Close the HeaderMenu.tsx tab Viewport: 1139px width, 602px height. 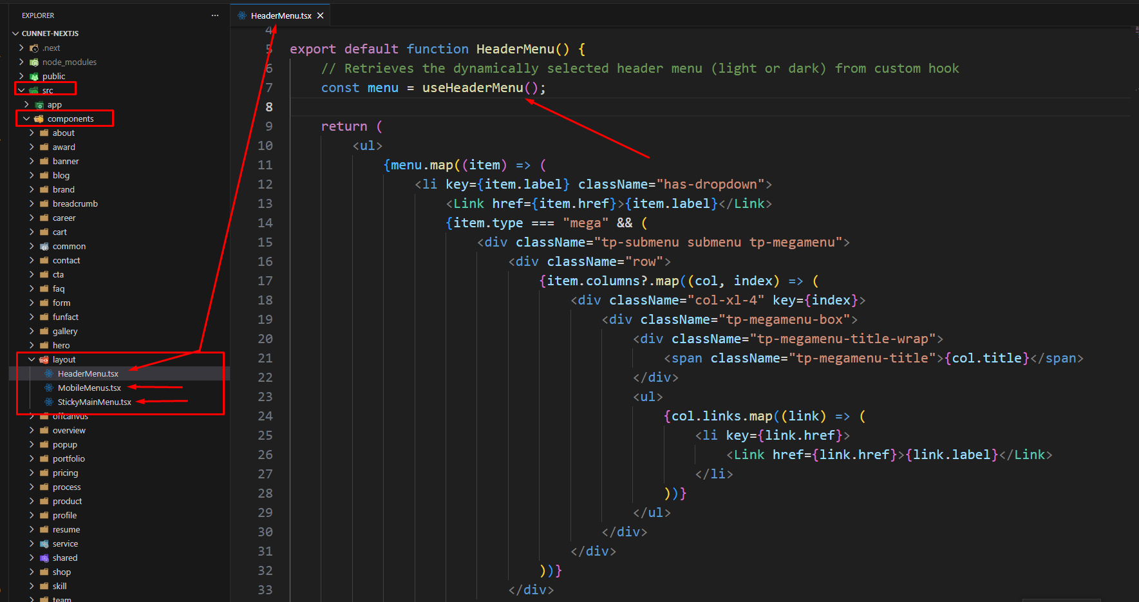point(320,15)
